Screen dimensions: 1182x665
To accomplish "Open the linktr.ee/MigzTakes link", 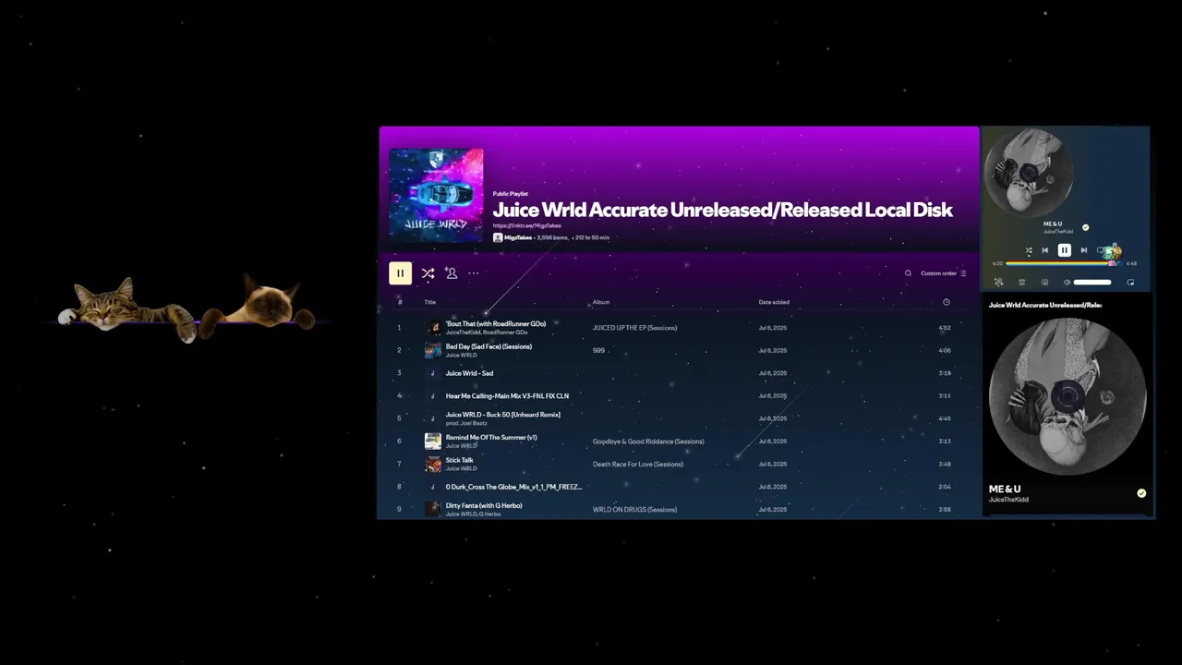I will click(x=526, y=225).
